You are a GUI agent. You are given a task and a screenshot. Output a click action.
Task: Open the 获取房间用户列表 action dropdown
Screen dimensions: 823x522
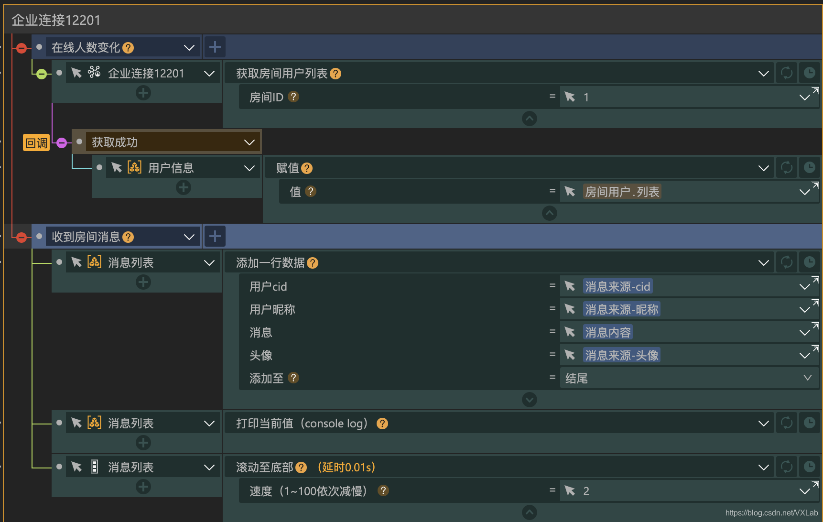coord(764,73)
